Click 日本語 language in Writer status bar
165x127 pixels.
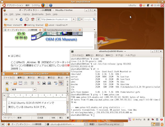coord(40,118)
